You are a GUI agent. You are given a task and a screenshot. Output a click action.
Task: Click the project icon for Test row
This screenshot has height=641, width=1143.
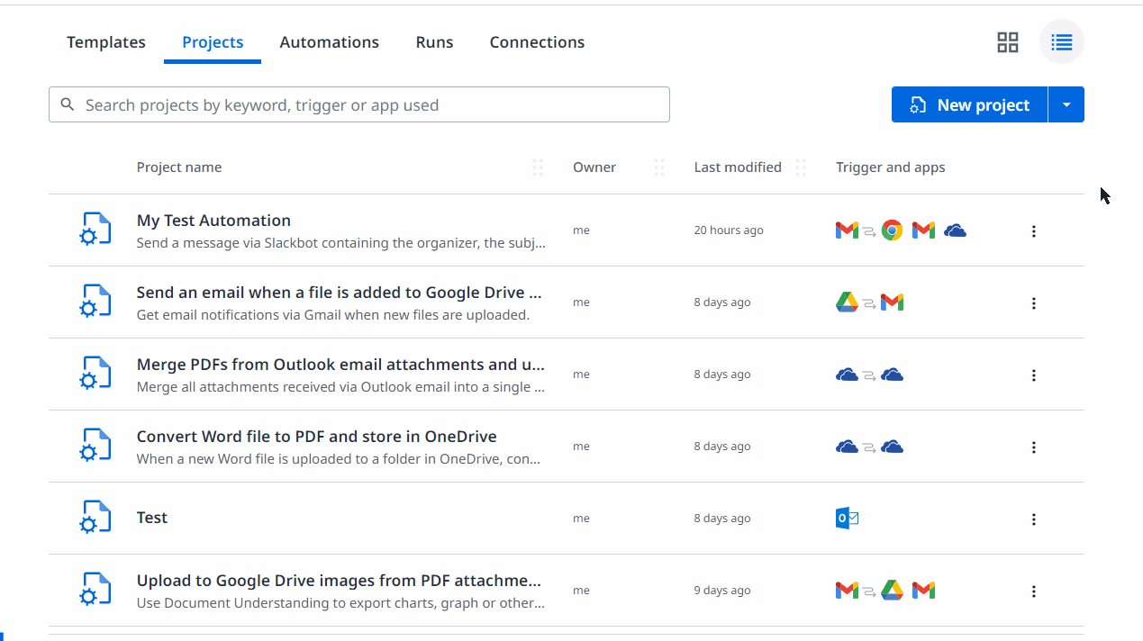(x=95, y=518)
